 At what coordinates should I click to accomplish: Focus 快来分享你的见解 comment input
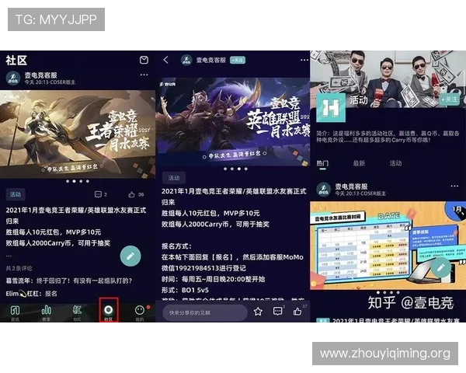(x=205, y=312)
